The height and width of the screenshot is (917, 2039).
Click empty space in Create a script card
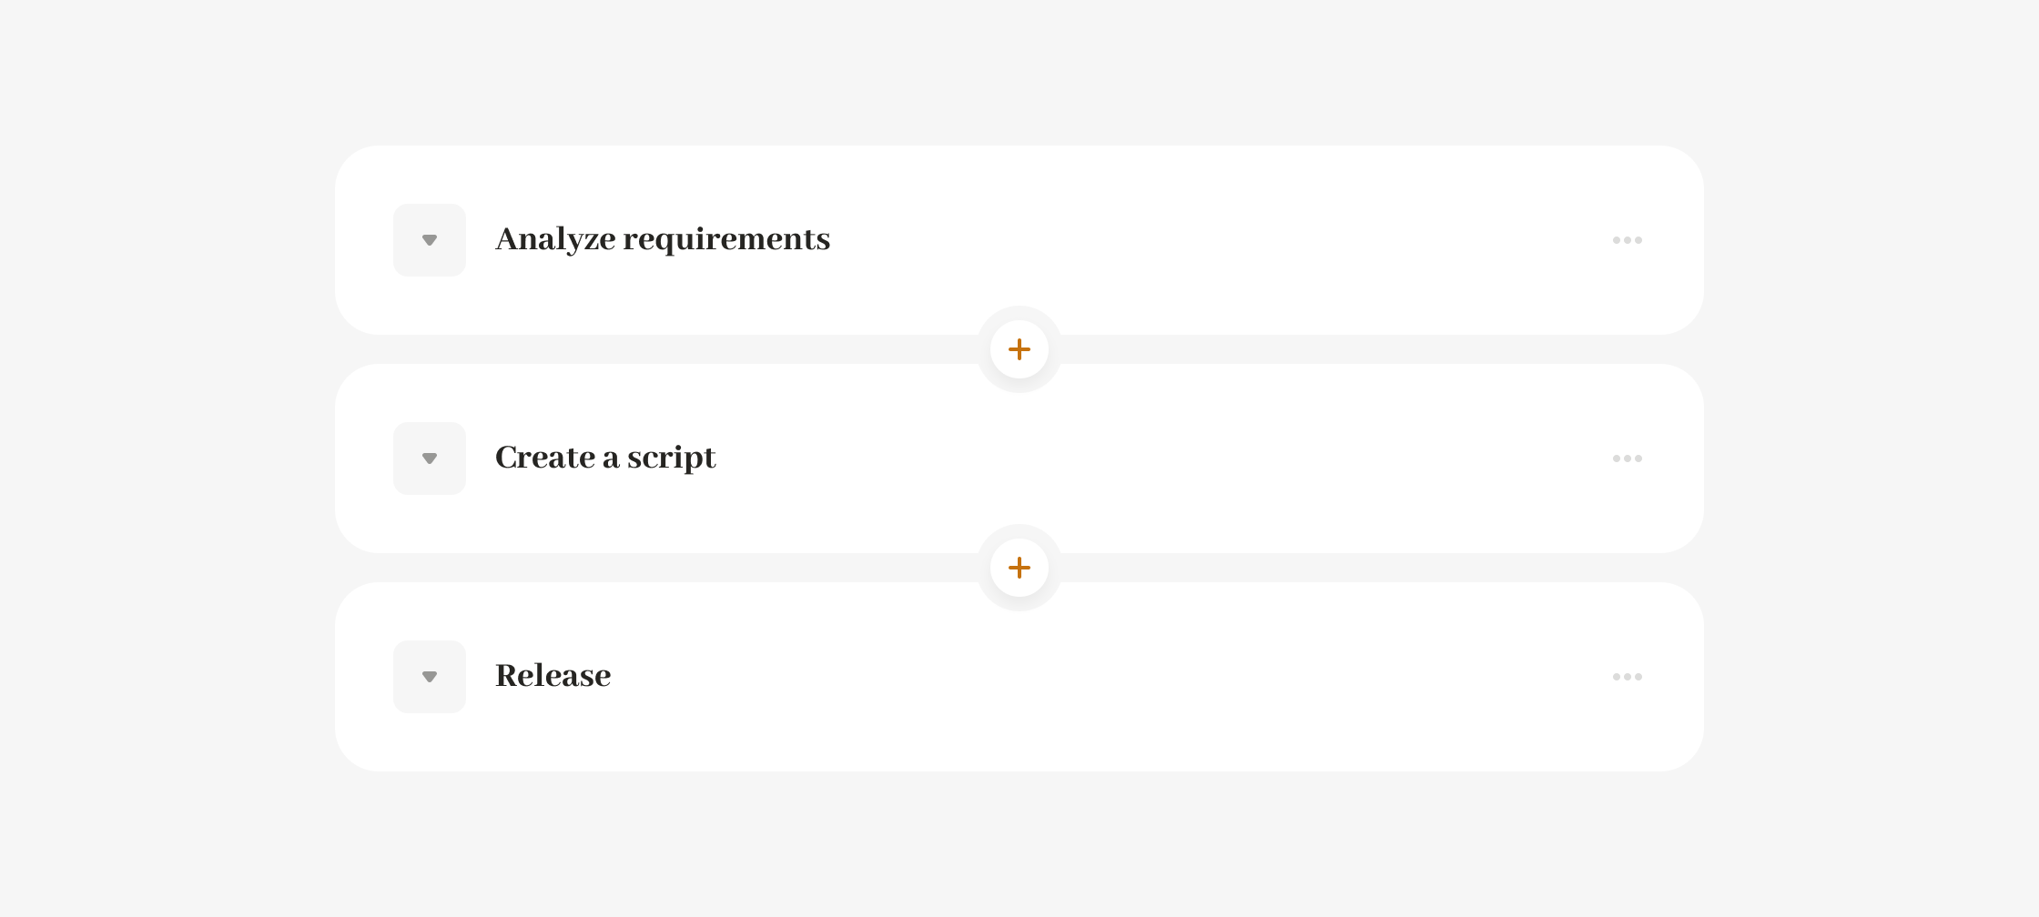(1183, 458)
